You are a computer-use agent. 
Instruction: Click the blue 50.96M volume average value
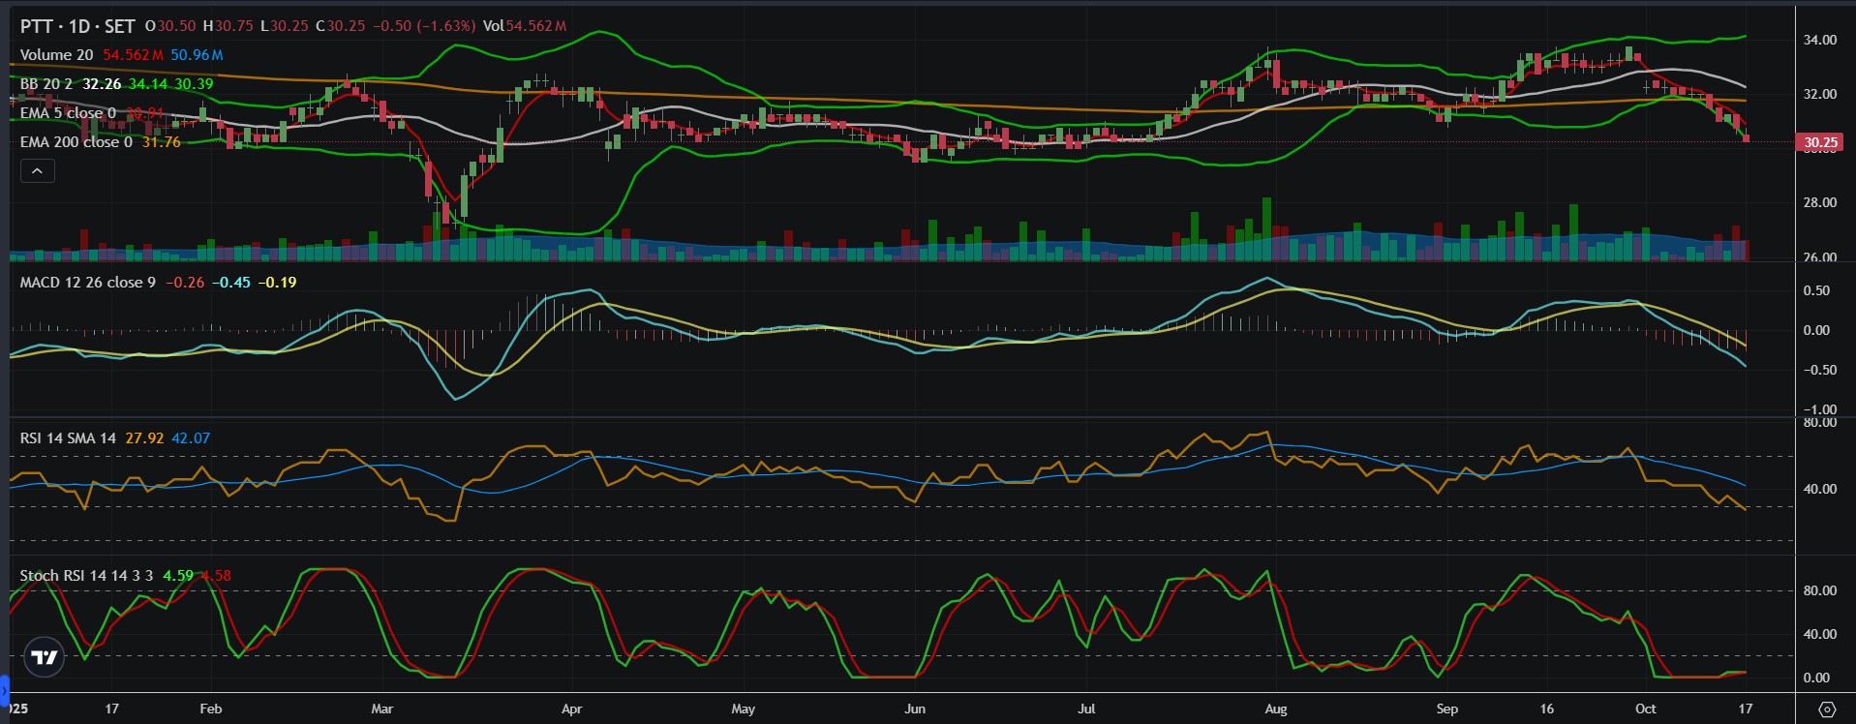click(x=197, y=55)
